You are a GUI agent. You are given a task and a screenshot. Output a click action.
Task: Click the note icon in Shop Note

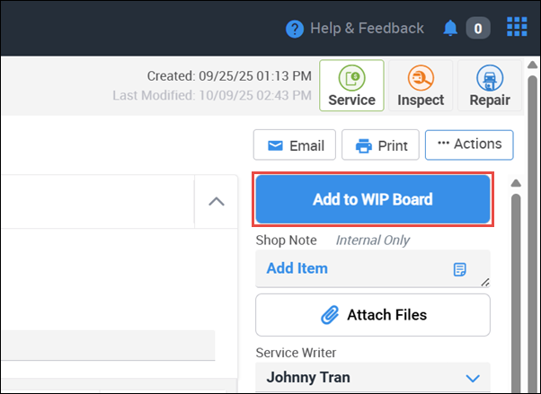point(460,269)
